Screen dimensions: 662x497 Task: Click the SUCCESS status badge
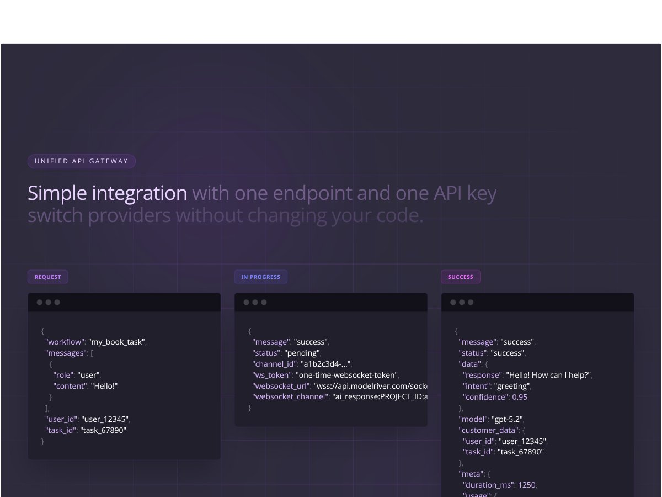pos(461,277)
